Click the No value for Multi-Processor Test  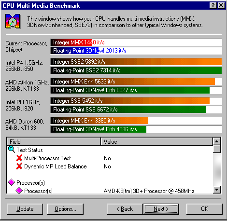tap(107, 158)
